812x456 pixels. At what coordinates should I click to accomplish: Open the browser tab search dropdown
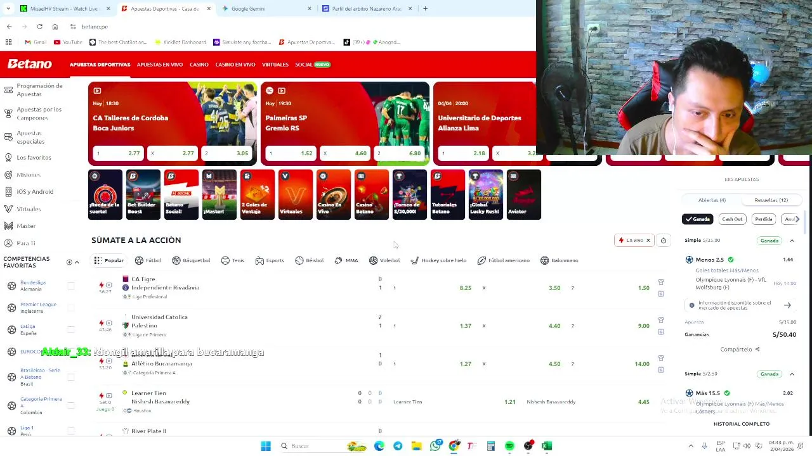pos(10,8)
